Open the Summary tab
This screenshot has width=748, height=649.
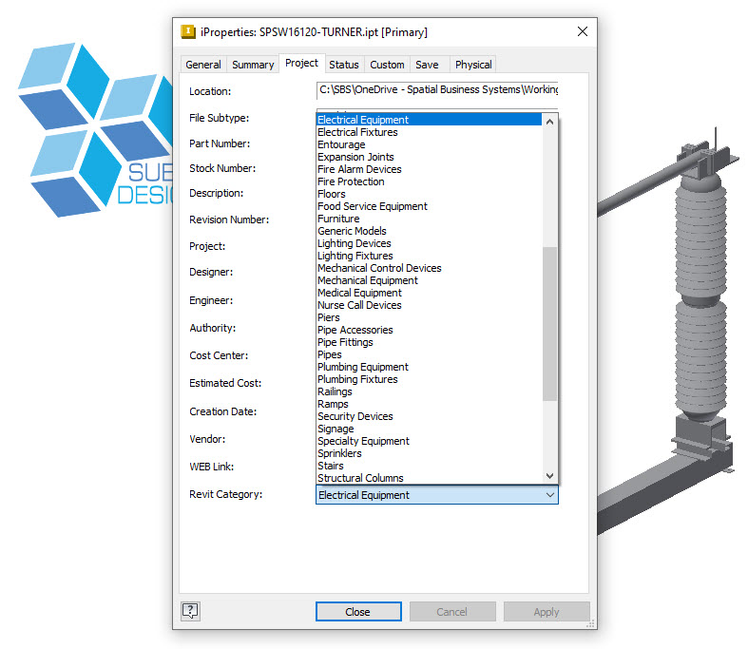coord(253,65)
